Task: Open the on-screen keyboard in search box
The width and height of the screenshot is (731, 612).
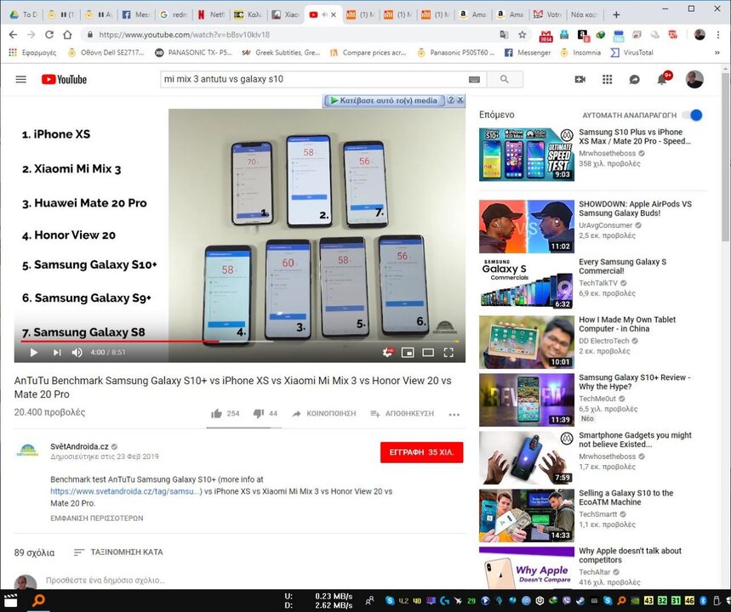Action: pyautogui.click(x=474, y=80)
